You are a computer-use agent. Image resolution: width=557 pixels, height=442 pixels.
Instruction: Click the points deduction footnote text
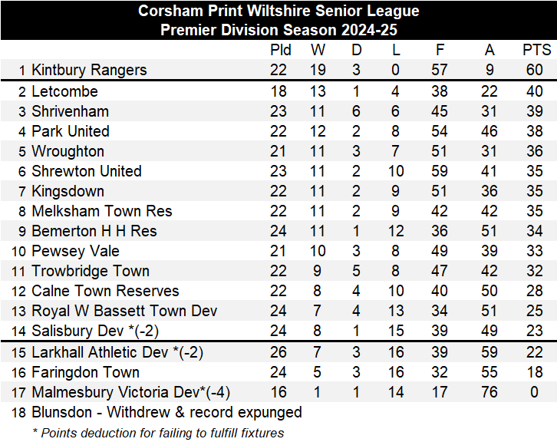tap(158, 432)
